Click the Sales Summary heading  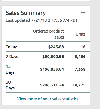[x=26, y=13]
